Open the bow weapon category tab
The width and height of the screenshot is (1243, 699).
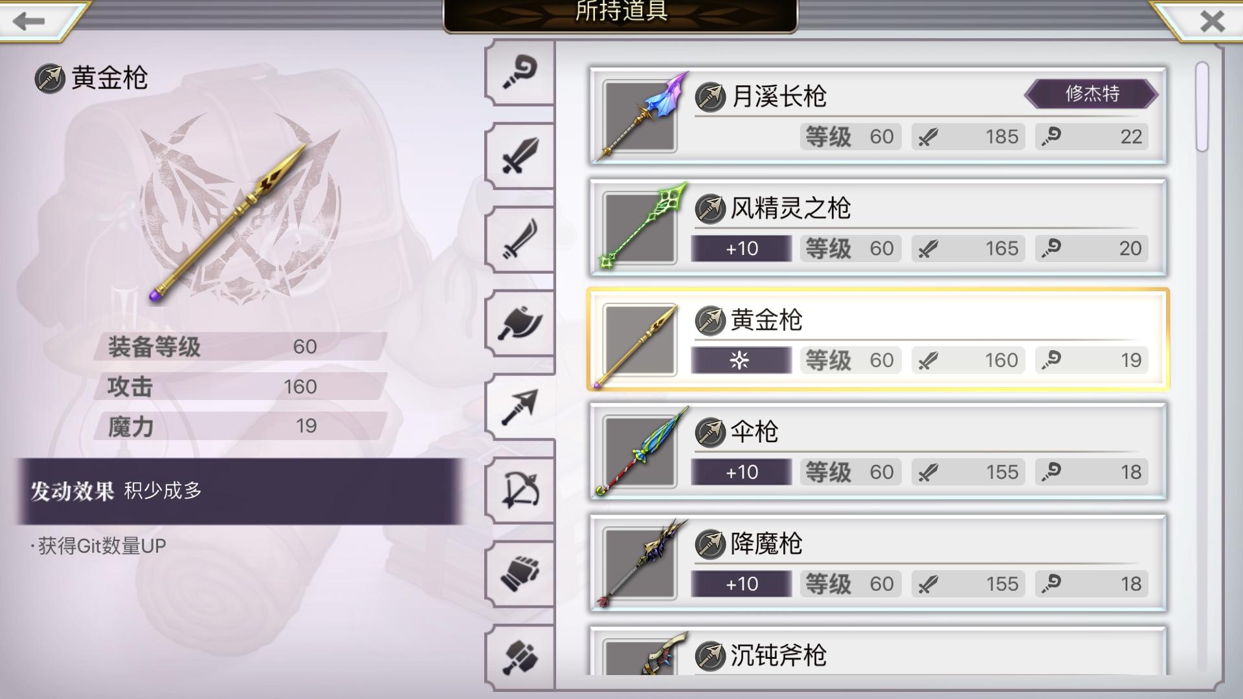point(521,491)
